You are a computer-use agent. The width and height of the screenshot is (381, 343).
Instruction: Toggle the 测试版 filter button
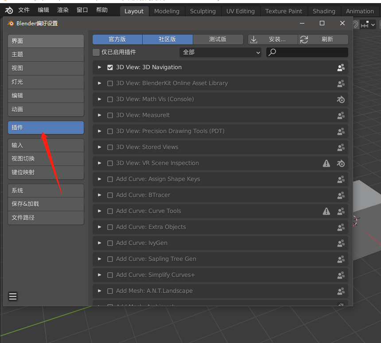[x=218, y=39]
